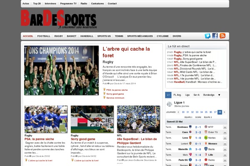Open 'Service minimum' related link
Image resolution: width=250 pixels, height=166 pixels.
[x=115, y=98]
